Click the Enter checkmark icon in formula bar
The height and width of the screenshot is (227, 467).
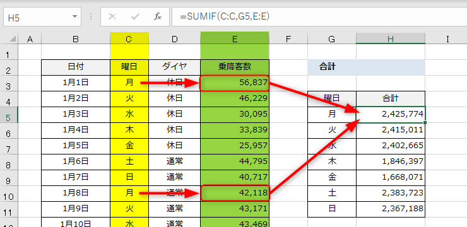pos(135,17)
